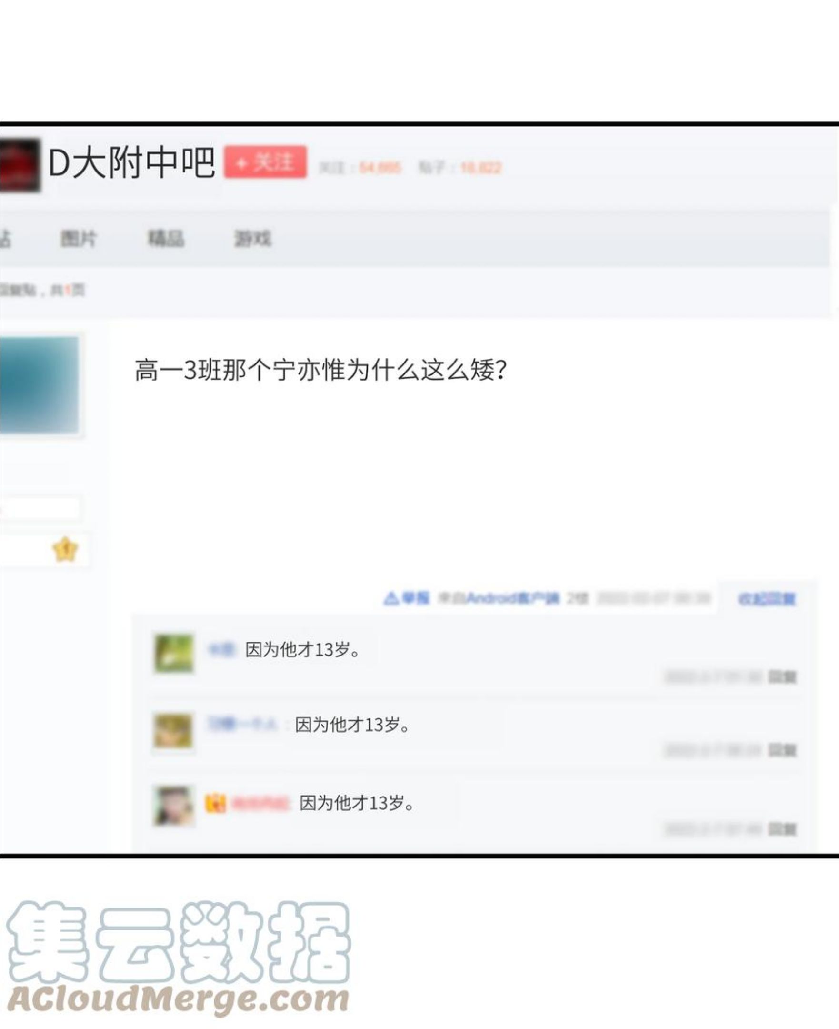Image resolution: width=839 pixels, height=1029 pixels.
Task: Open the yellow avatar of second reply
Action: (173, 731)
